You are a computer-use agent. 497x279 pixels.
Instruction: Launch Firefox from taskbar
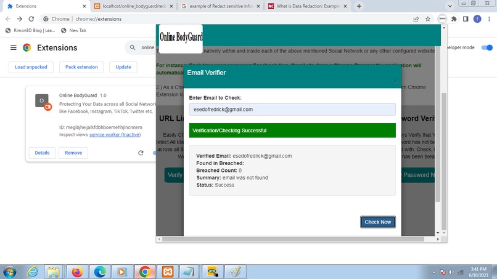click(x=77, y=272)
